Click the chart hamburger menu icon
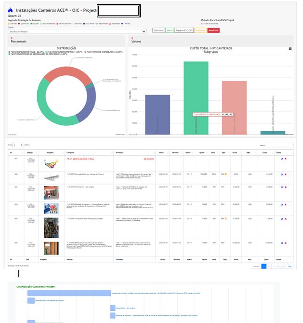Viewport: 303px width, 323px height. coord(290,49)
